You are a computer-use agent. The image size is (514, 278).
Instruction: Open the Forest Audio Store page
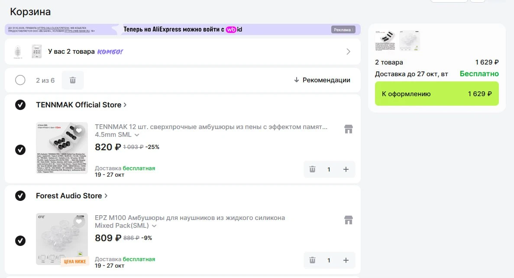tap(71, 196)
